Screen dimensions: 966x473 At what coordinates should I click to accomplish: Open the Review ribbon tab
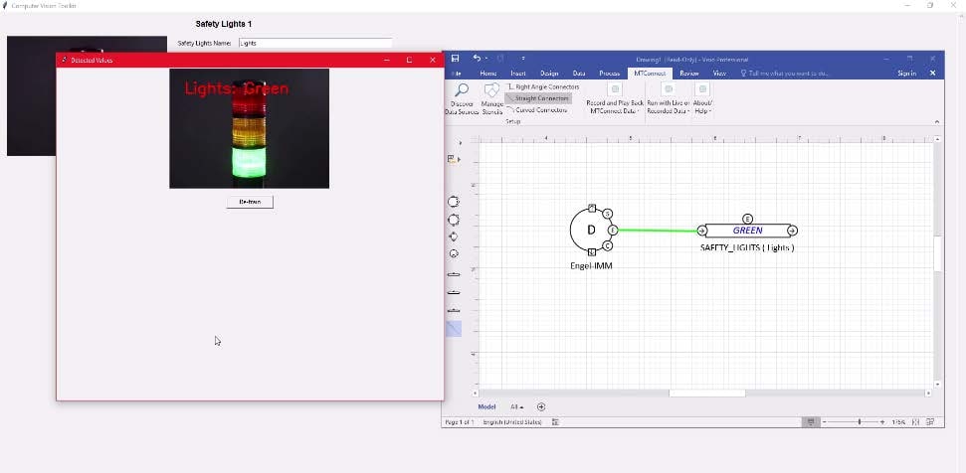click(x=689, y=73)
